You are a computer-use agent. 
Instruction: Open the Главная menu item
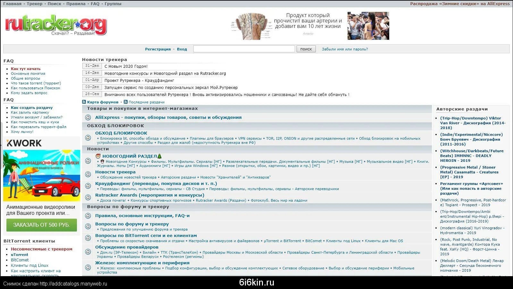pos(12,4)
